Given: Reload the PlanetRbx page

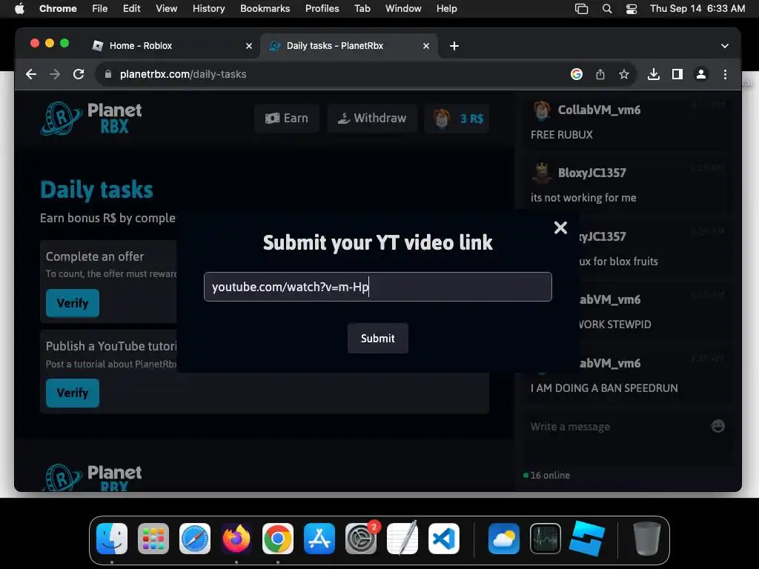Looking at the screenshot, I should pos(79,74).
